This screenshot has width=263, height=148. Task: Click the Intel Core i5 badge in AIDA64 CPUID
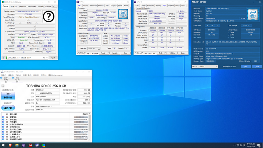pos(253,14)
